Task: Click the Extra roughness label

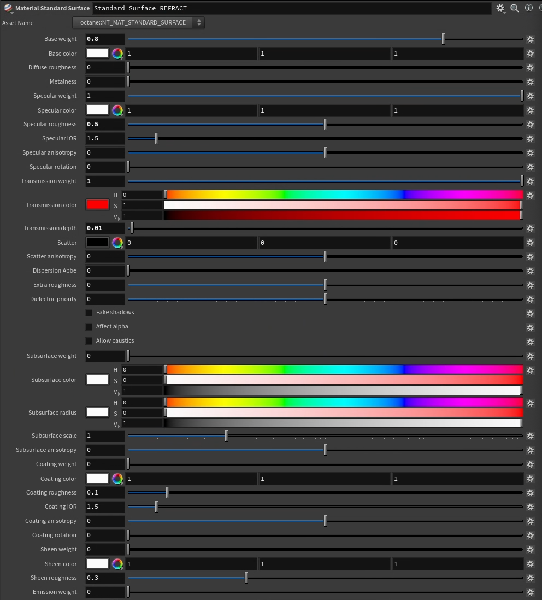Action: (55, 285)
